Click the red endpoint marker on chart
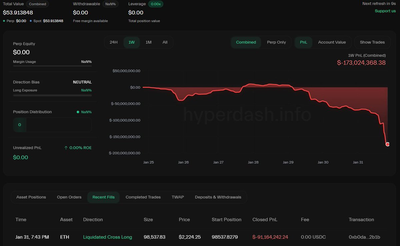This screenshot has height=246, width=400. tap(387, 144)
